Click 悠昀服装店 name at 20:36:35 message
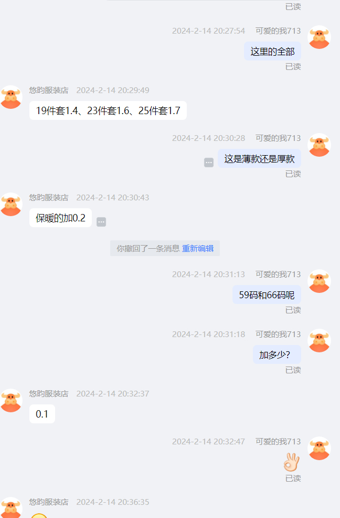The image size is (340, 518). 49,502
